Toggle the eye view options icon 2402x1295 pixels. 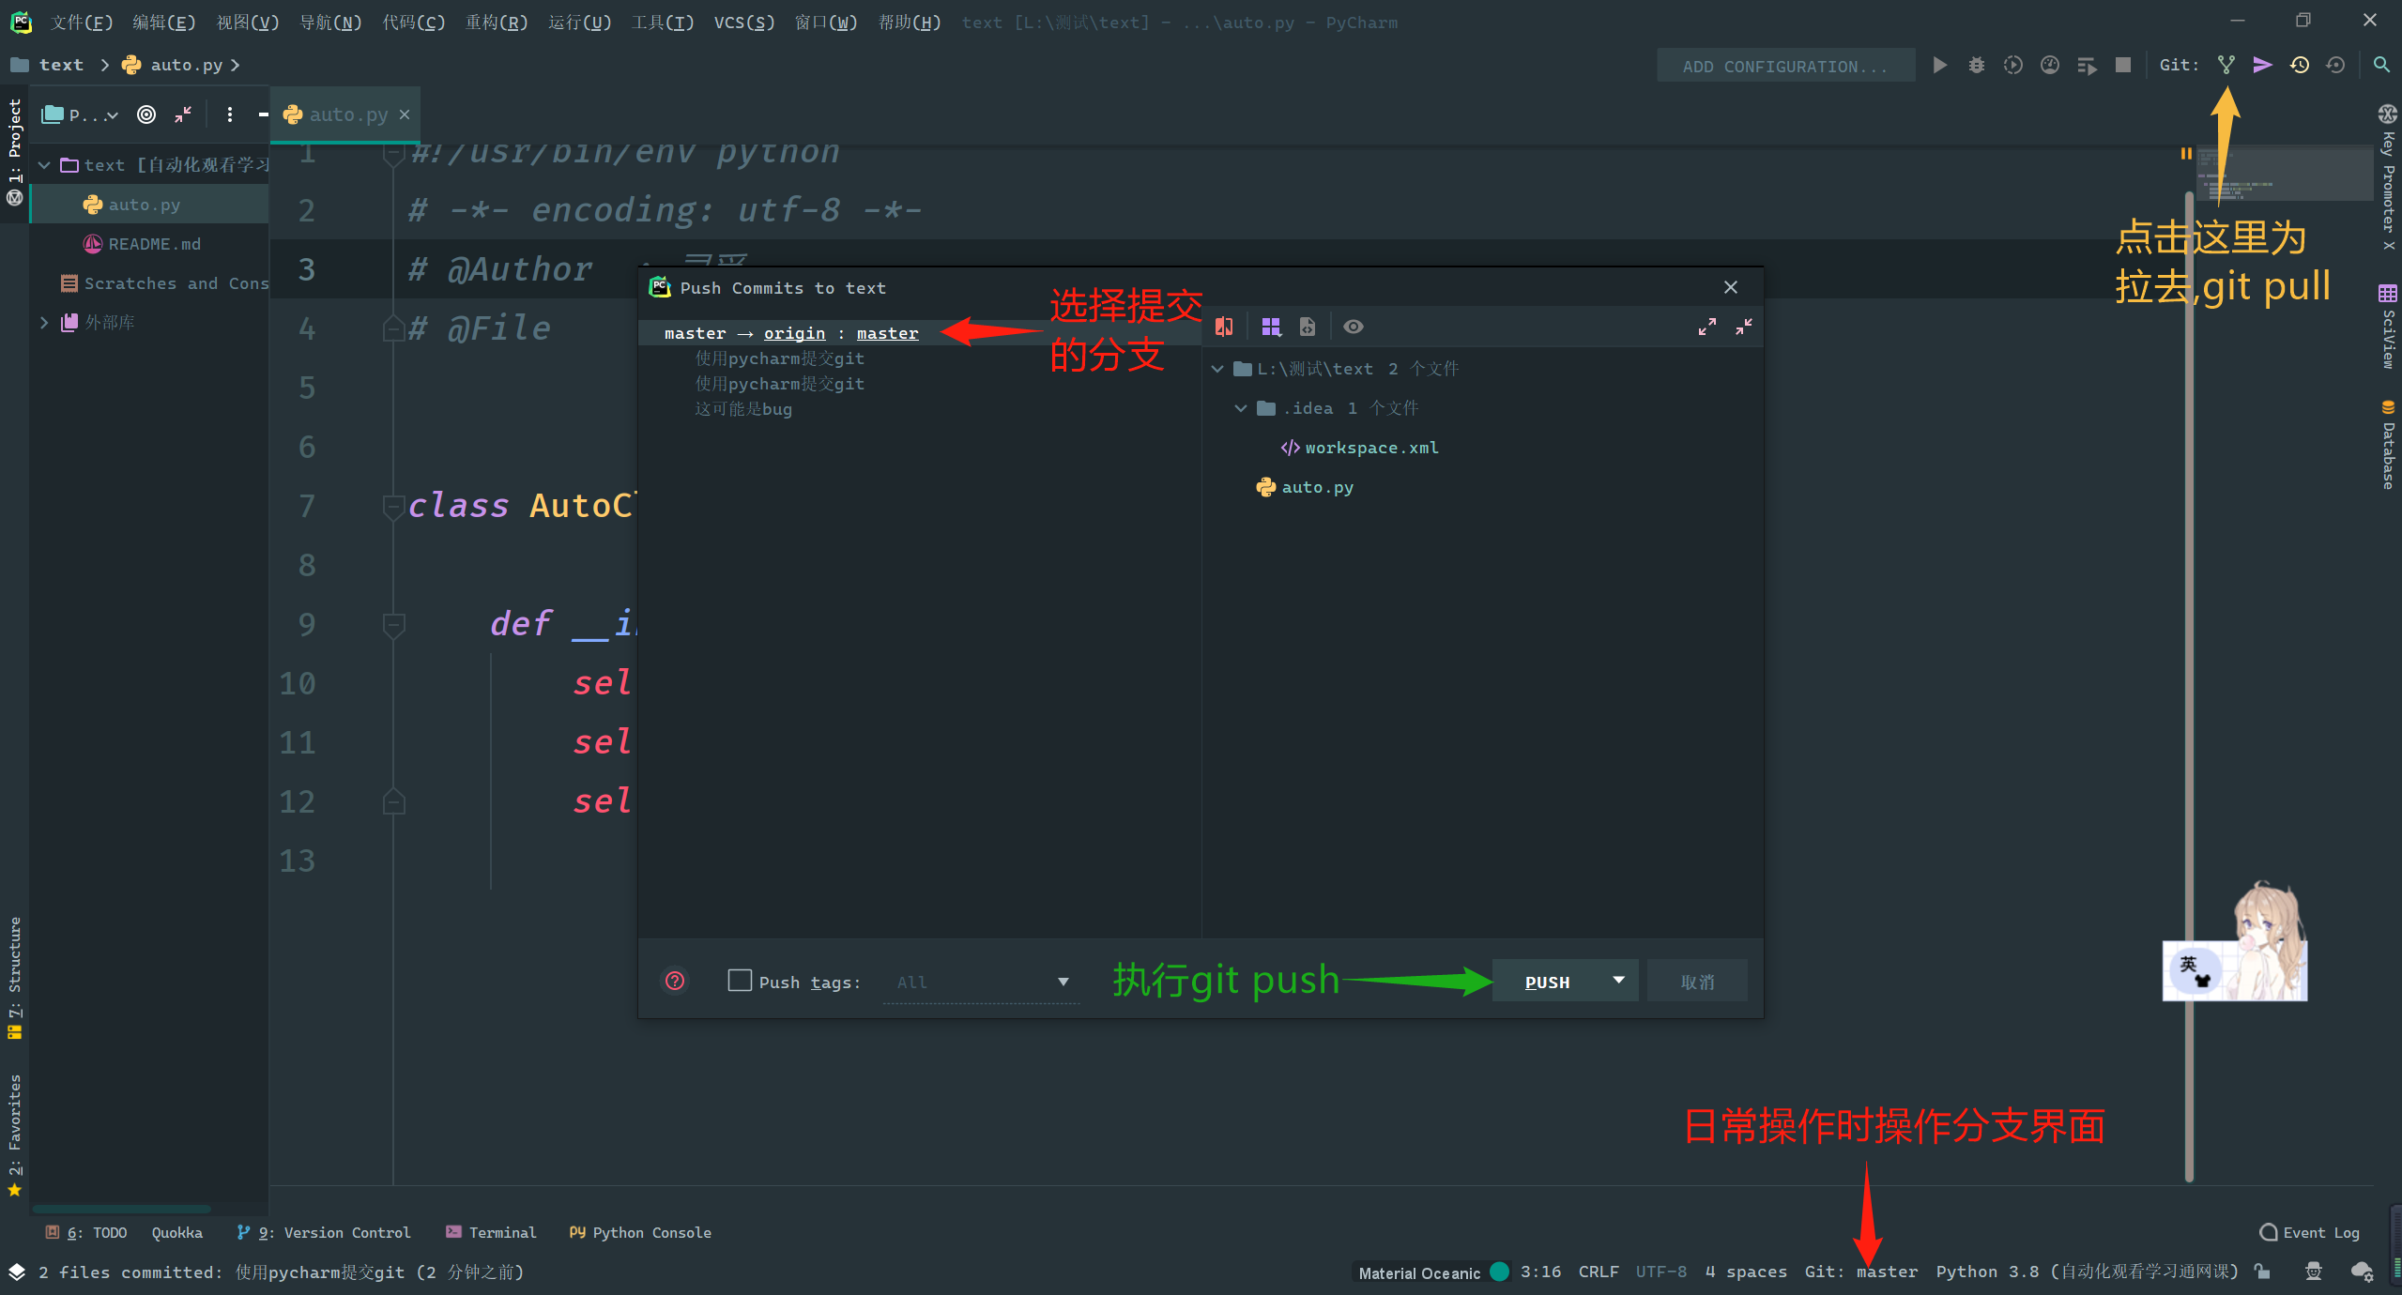(1353, 327)
